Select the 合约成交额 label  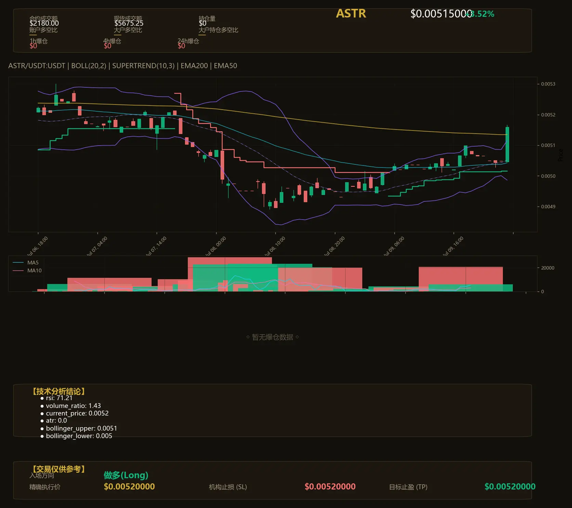(x=43, y=18)
